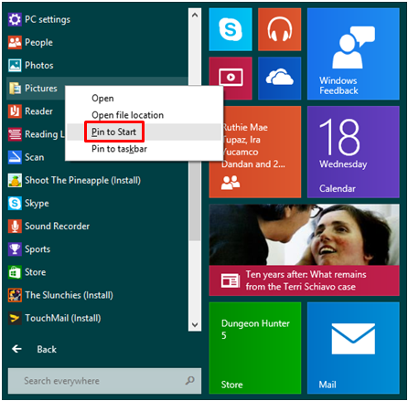Open the OneDrive cloud tile
The image size is (408, 401).
pos(279,79)
